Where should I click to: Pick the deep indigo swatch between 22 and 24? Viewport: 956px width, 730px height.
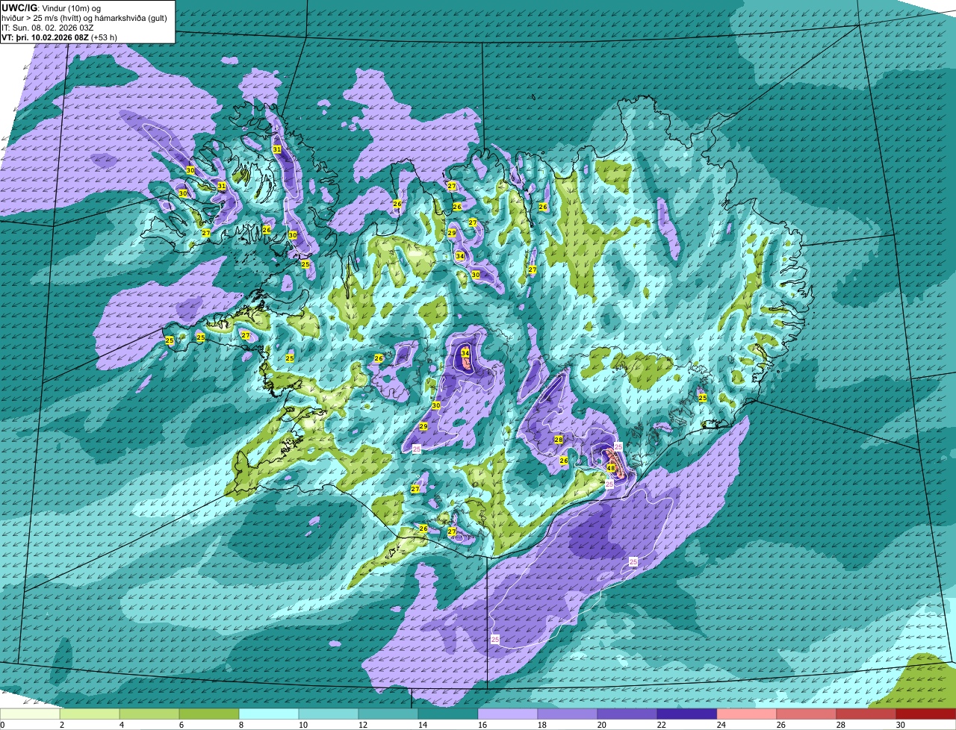point(687,714)
